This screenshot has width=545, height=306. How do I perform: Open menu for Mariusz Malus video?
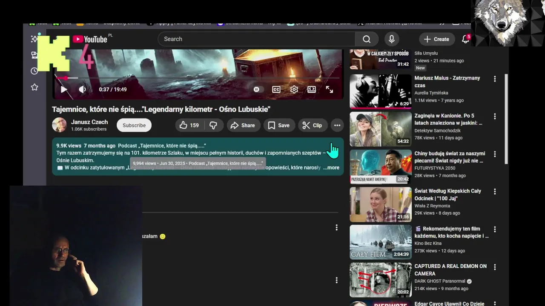coord(495,79)
